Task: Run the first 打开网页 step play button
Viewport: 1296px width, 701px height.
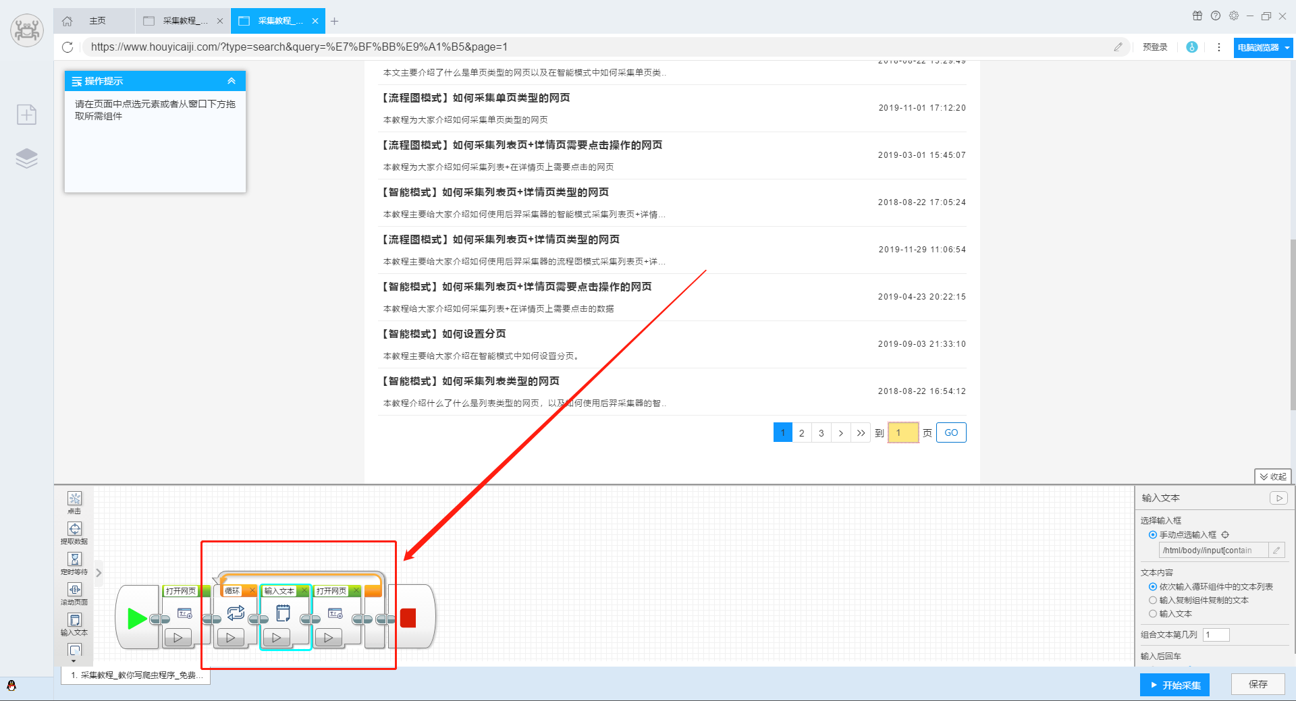Action: point(178,637)
